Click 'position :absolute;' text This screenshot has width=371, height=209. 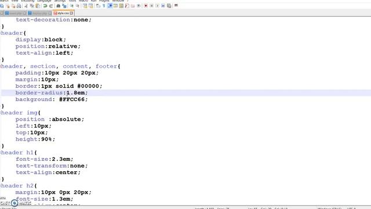(50, 119)
